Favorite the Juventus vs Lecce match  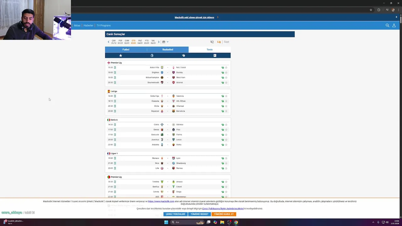pyautogui.click(x=226, y=140)
